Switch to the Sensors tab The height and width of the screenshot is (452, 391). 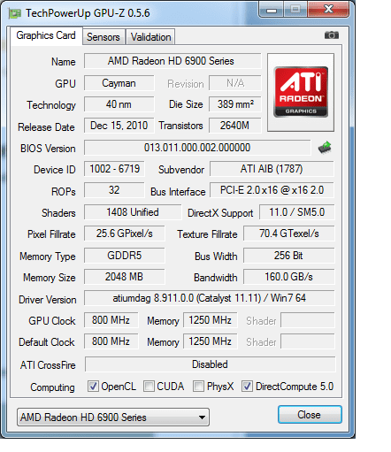coord(103,37)
